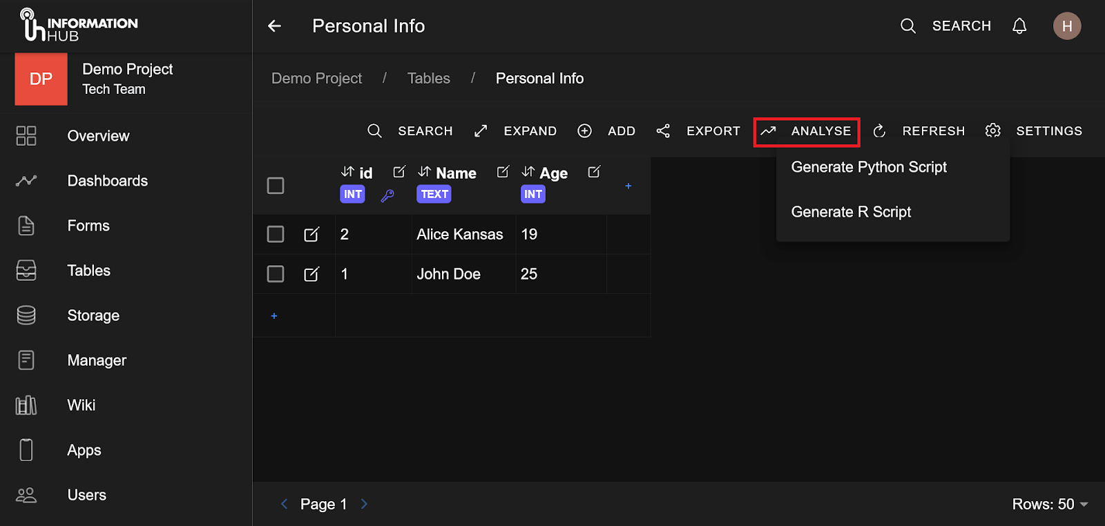Viewport: 1105px width, 526px height.
Task: Check the box for the Alice Kansas row
Action: point(276,235)
